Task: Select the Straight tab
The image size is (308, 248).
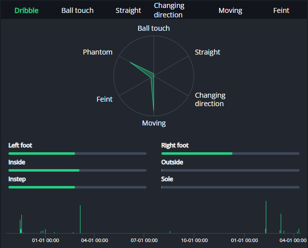Action: click(128, 10)
